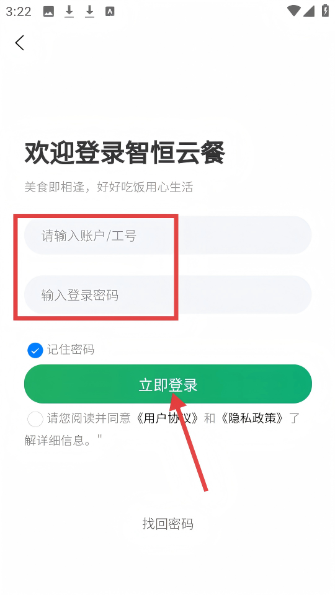
Task: Tap the back arrow icon
Action: tap(20, 43)
